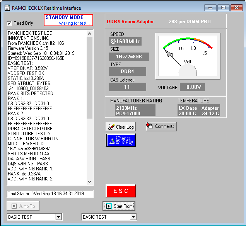The height and width of the screenshot is (226, 246).
Task: Click the STANDBY MODE status box
Action: tap(68, 20)
